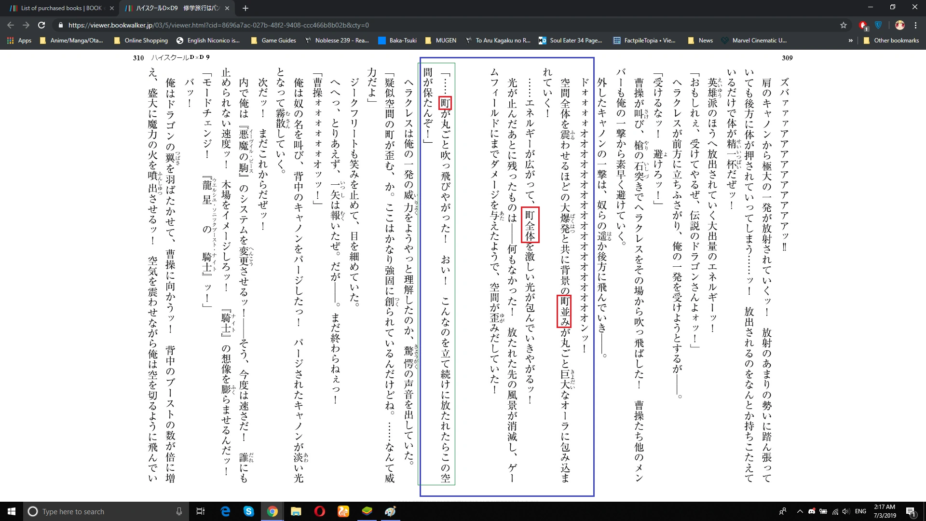Open Task View on the taskbar

[201, 511]
